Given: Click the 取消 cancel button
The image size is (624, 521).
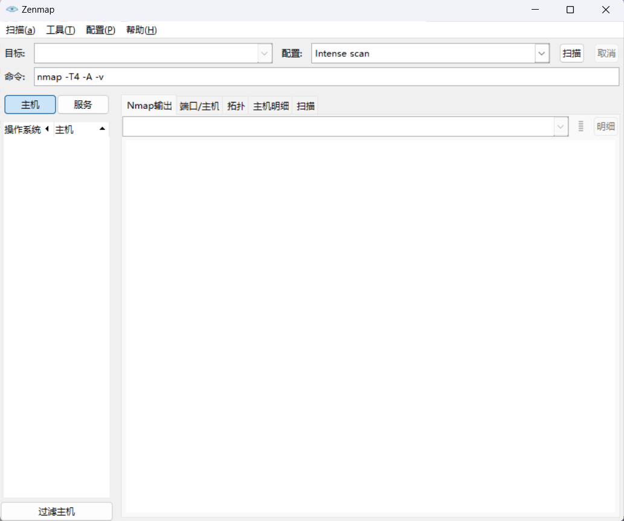Looking at the screenshot, I should (x=606, y=53).
